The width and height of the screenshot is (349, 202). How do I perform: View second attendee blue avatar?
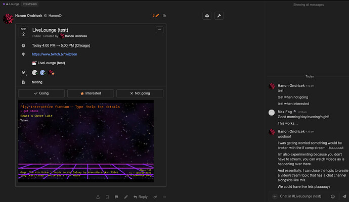42,73
